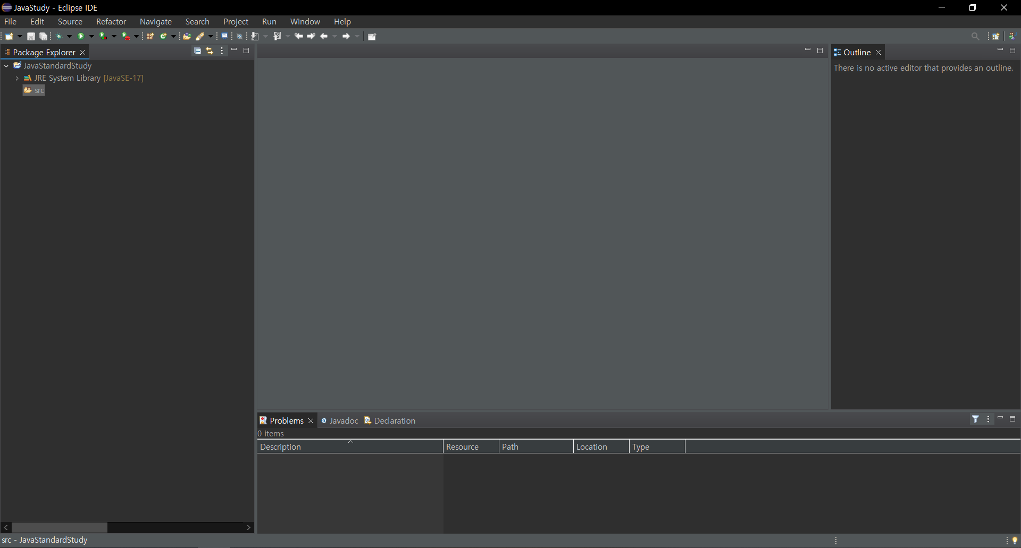This screenshot has width=1021, height=548.
Task: Open the New wizard dropdown arrow
Action: point(20,37)
